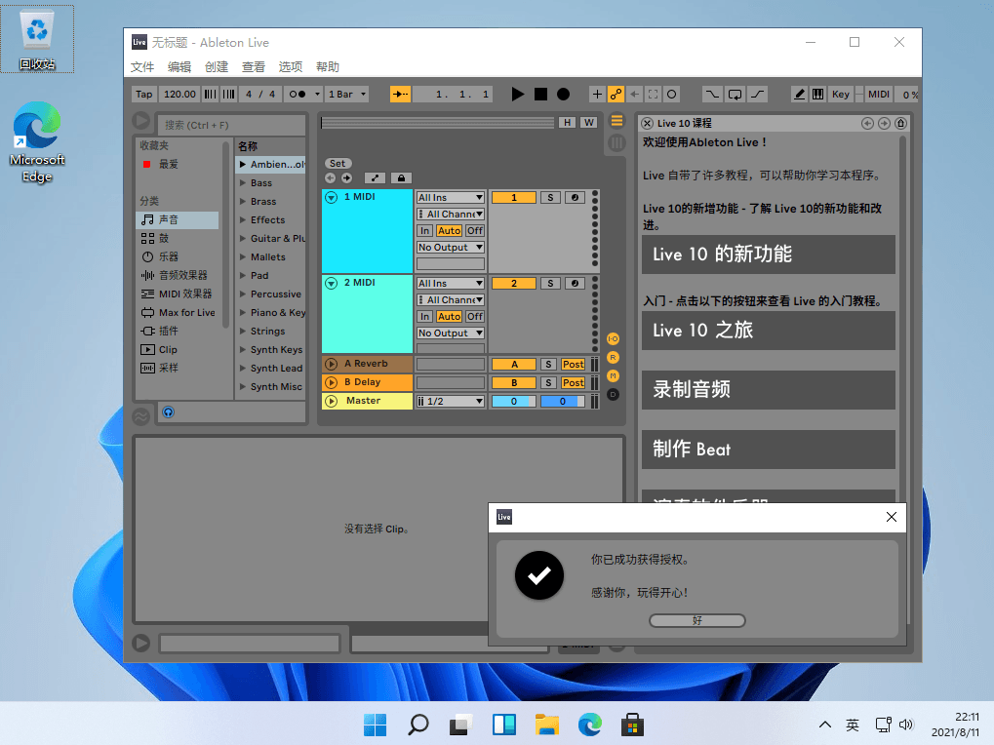This screenshot has height=745, width=994.
Task: Collapse the browser with top-left arrow
Action: tap(141, 120)
